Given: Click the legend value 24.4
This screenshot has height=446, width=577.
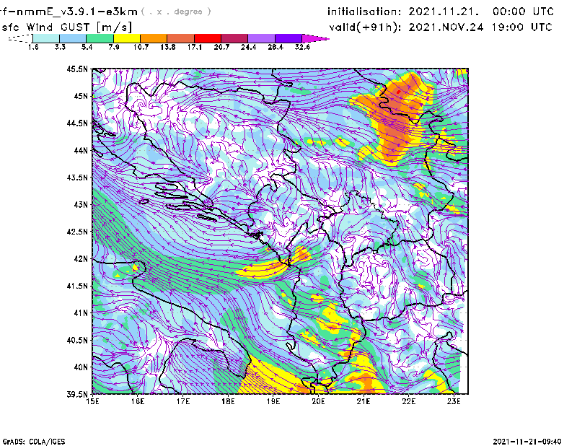Looking at the screenshot, I should tap(248, 47).
